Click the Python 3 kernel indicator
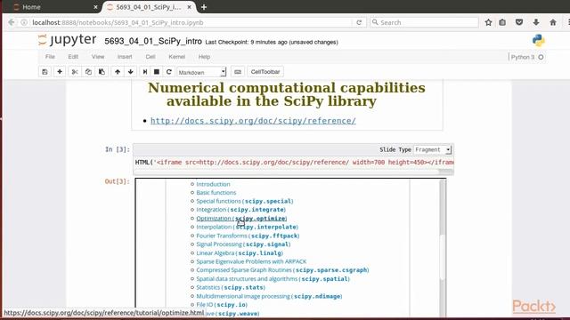The image size is (570, 320). click(x=527, y=57)
